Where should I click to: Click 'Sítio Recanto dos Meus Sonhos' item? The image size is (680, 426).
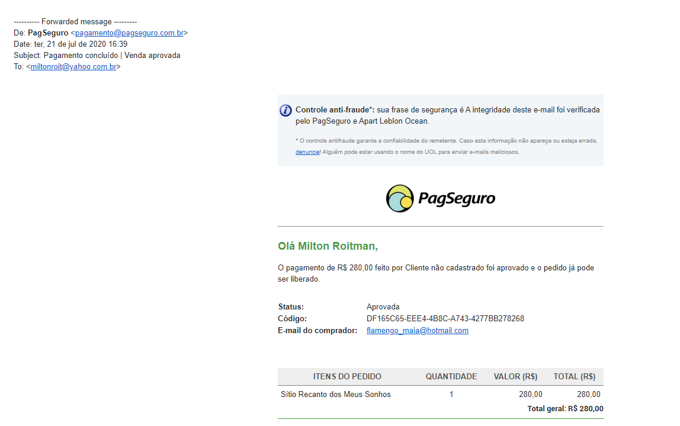[x=336, y=395]
